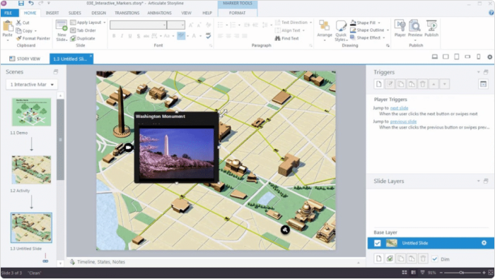This screenshot has height=279, width=495.
Task: Toggle Underline formatting
Action: (x=130, y=36)
